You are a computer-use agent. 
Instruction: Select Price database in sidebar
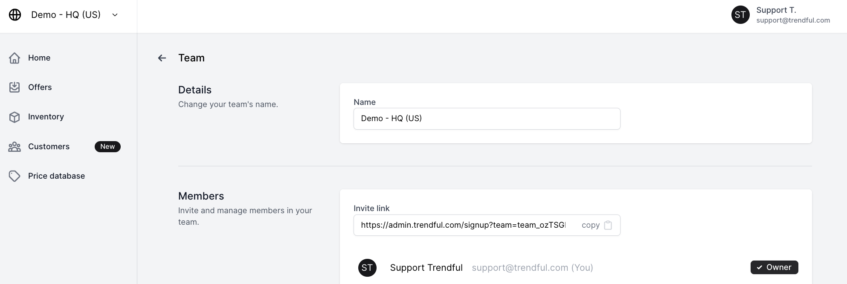tap(56, 176)
